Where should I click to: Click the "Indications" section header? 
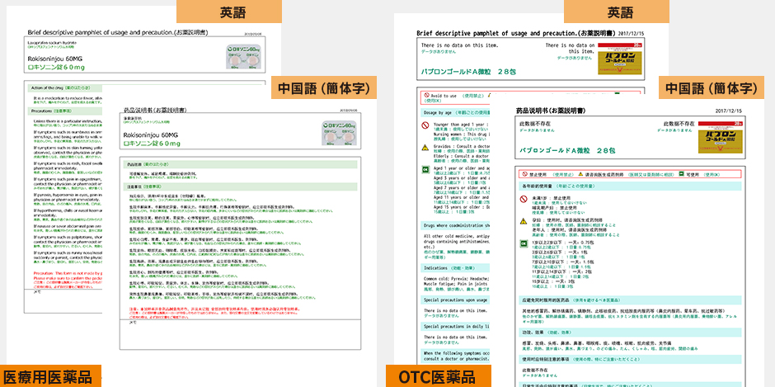click(x=455, y=267)
